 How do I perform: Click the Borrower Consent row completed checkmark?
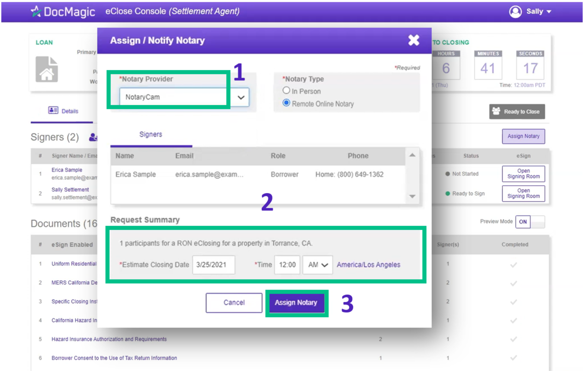pyautogui.click(x=514, y=358)
